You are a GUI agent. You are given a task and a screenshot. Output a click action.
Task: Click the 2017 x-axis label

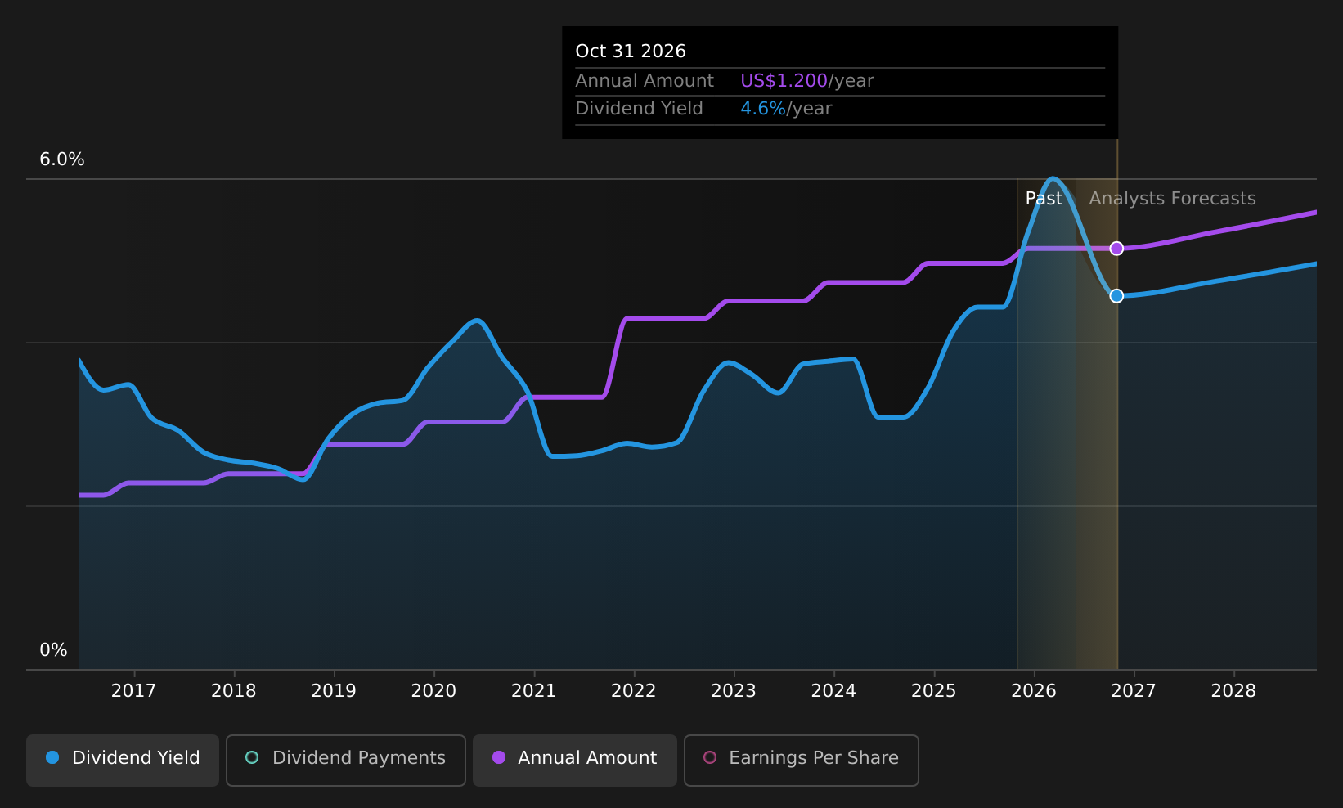tap(133, 691)
